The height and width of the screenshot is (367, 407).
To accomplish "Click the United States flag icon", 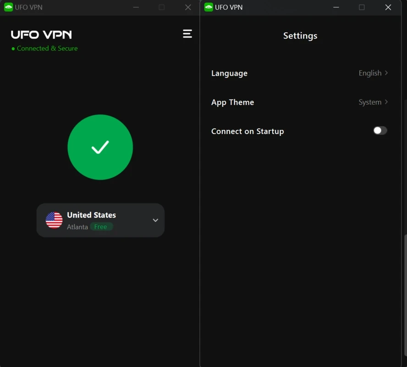I will (54, 220).
